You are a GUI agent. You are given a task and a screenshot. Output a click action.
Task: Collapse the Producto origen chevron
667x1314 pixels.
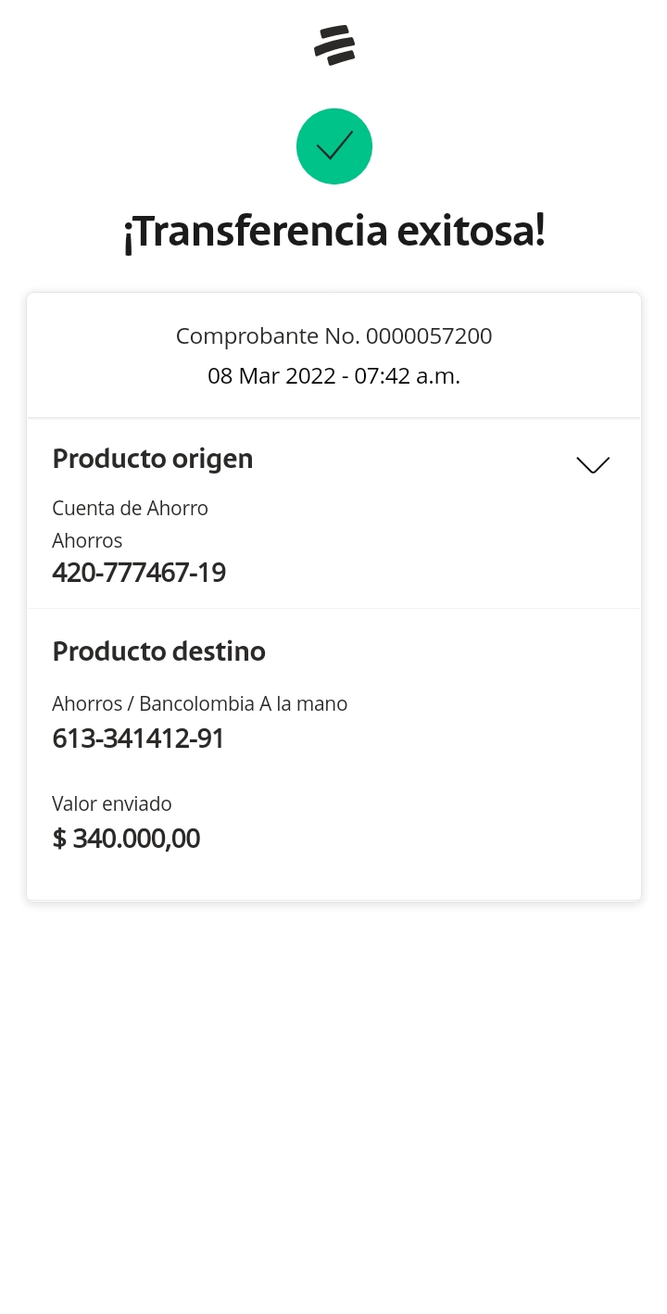tap(593, 464)
